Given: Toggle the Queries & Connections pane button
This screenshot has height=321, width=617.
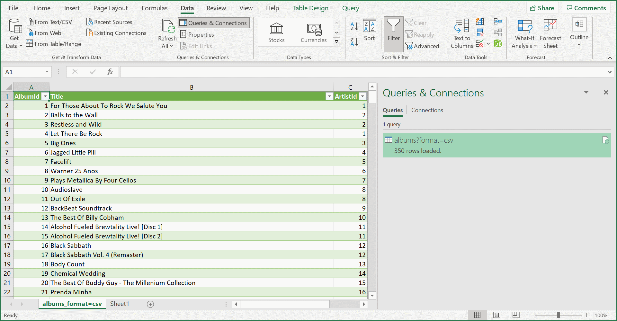Looking at the screenshot, I should tap(214, 23).
